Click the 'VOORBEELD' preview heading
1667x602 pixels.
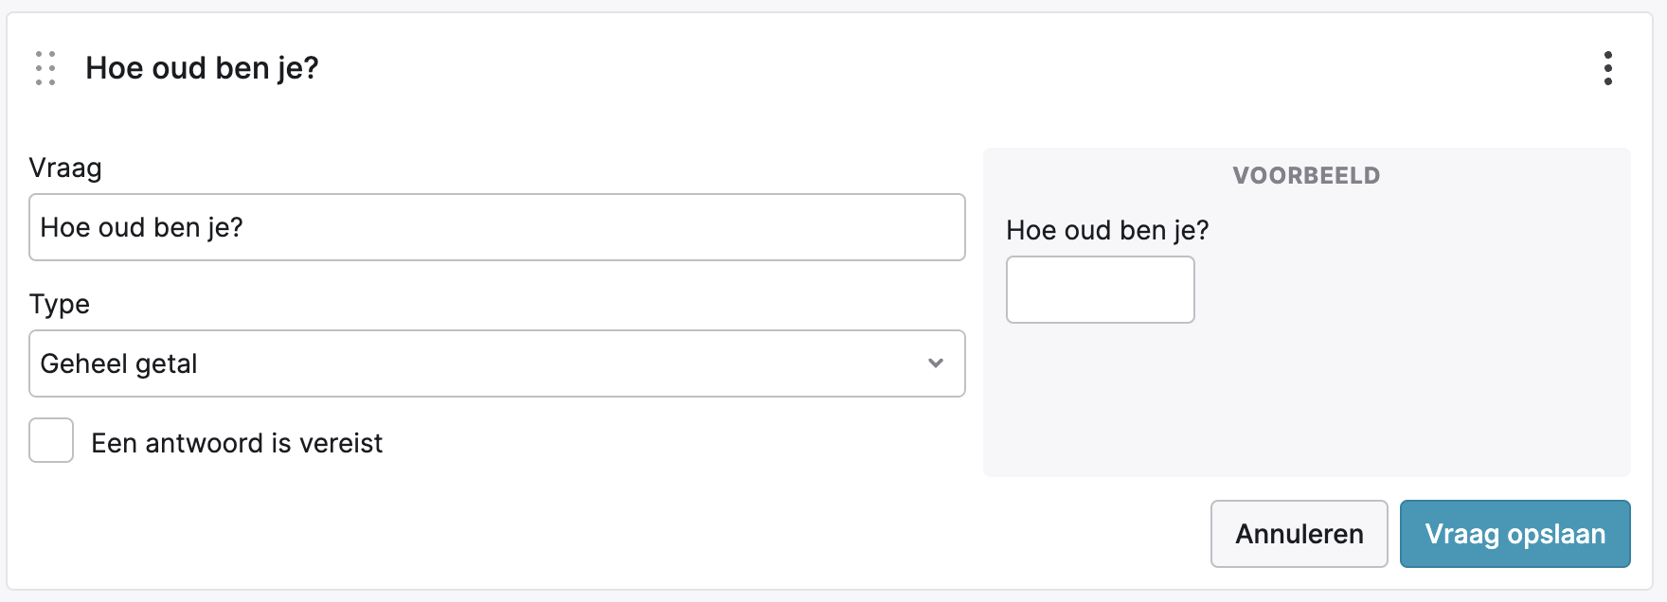pos(1306,175)
